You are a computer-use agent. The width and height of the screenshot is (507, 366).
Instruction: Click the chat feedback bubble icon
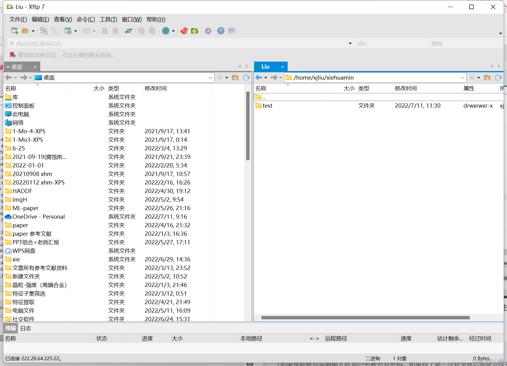[x=232, y=31]
